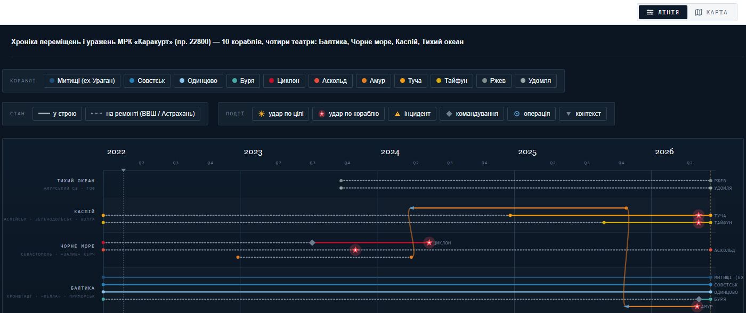Switch to the КАРТА map view tab
Image resolution: width=746 pixels, height=313 pixels.
712,12
